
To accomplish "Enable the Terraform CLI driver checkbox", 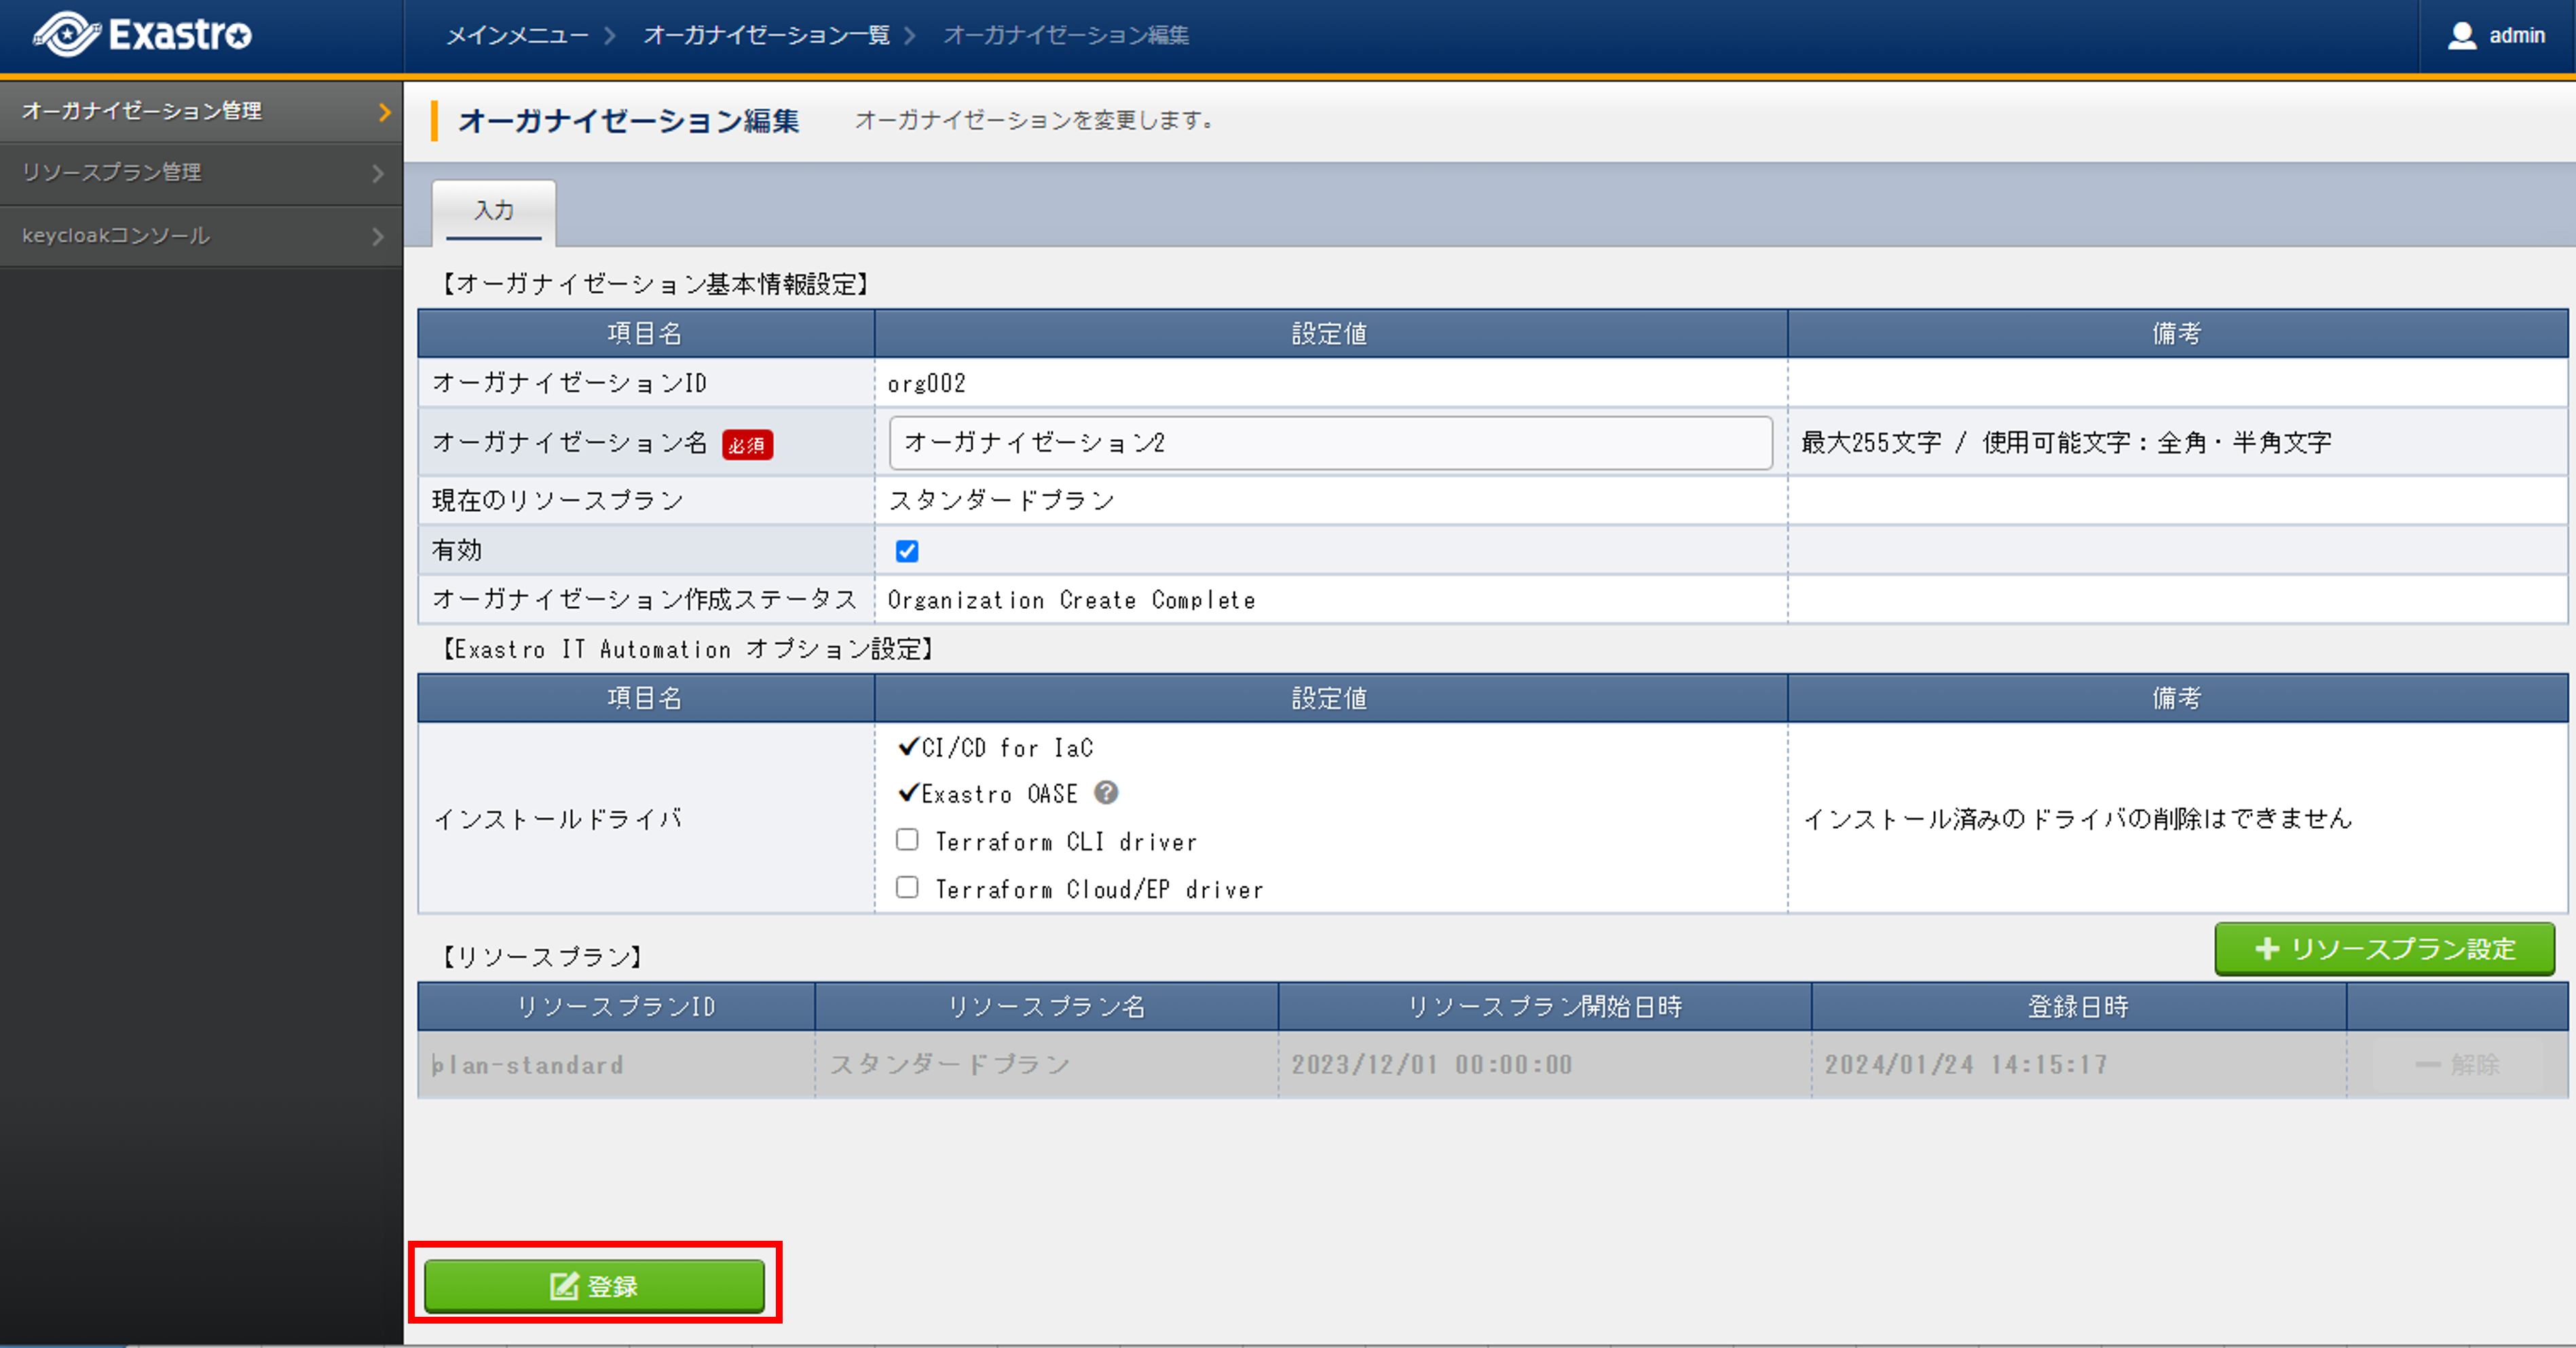I will tap(907, 840).
